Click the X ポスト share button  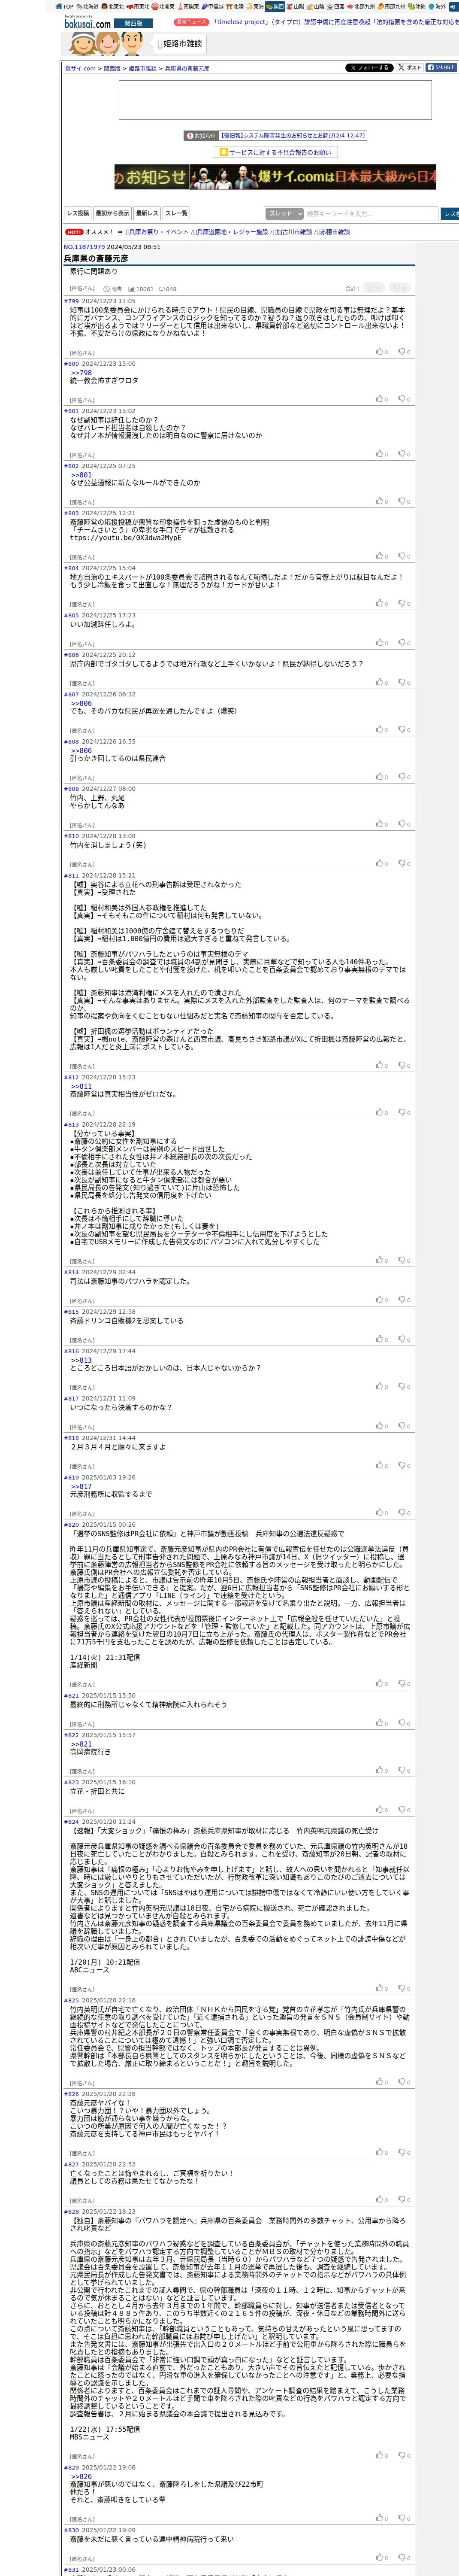(410, 68)
